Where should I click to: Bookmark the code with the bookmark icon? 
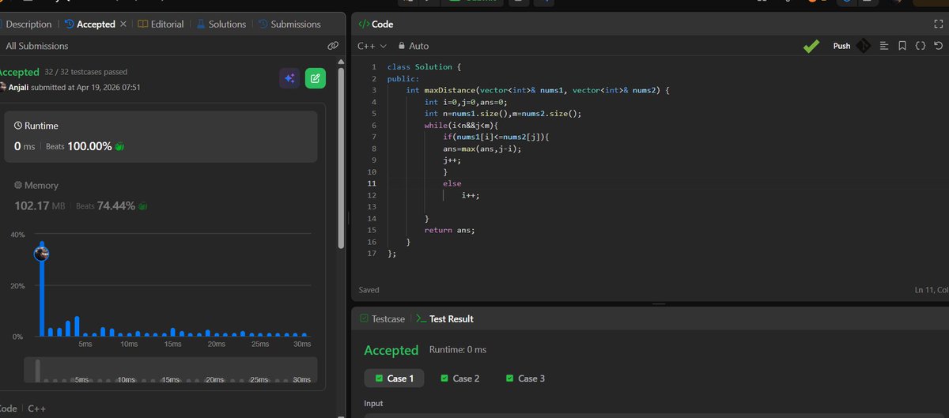(x=902, y=46)
